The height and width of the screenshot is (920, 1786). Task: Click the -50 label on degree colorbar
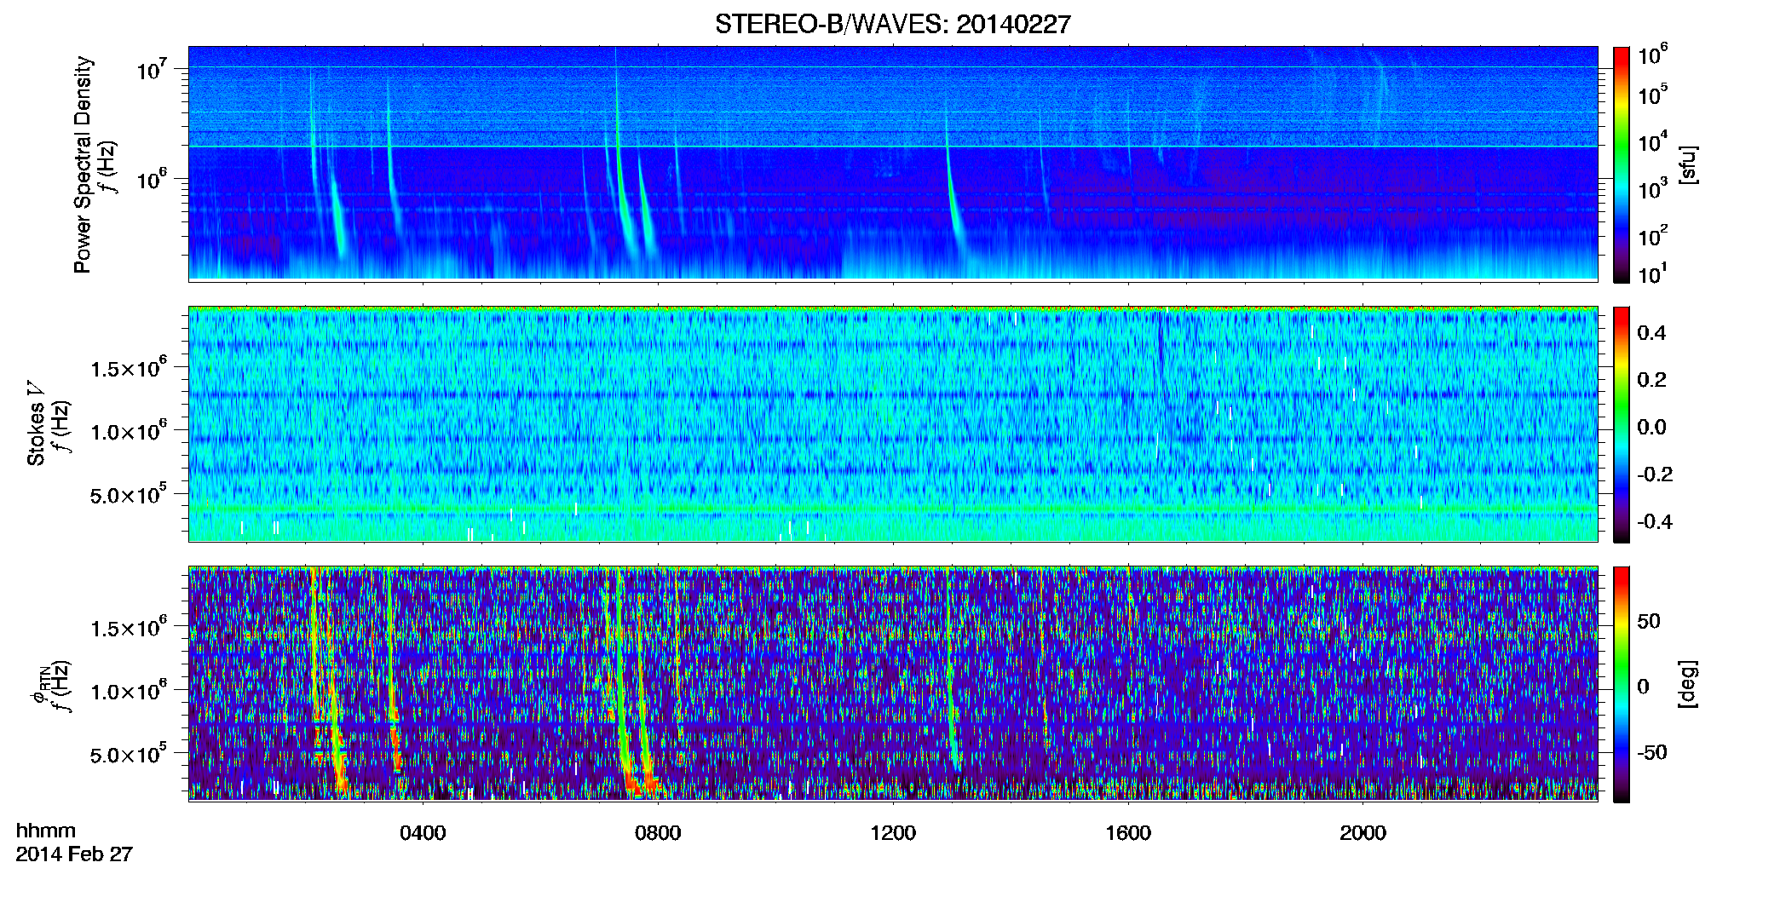click(1651, 752)
